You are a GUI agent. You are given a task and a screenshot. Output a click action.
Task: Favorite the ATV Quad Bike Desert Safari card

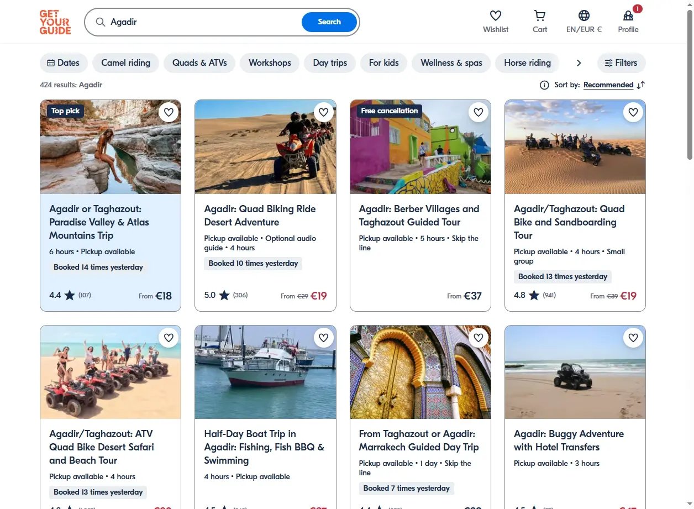click(169, 337)
